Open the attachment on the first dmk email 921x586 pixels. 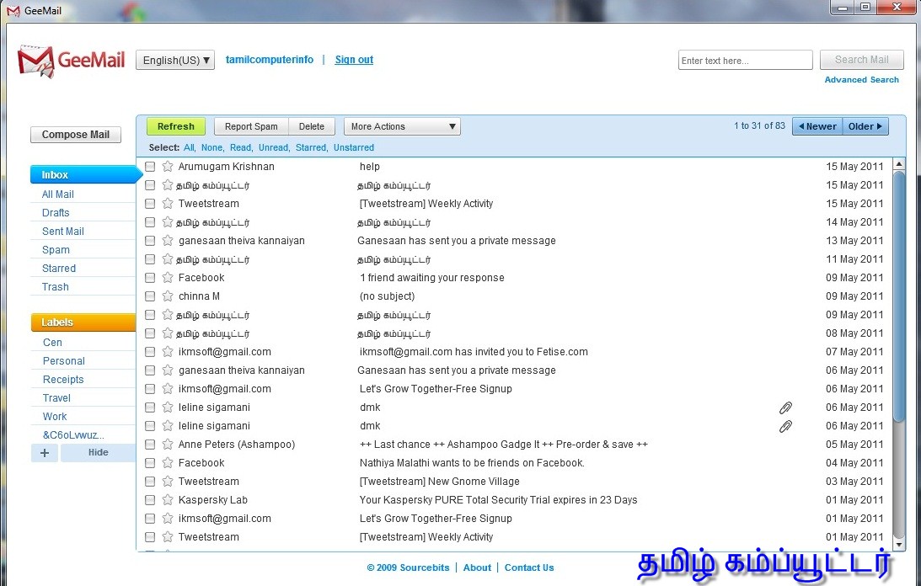(785, 407)
